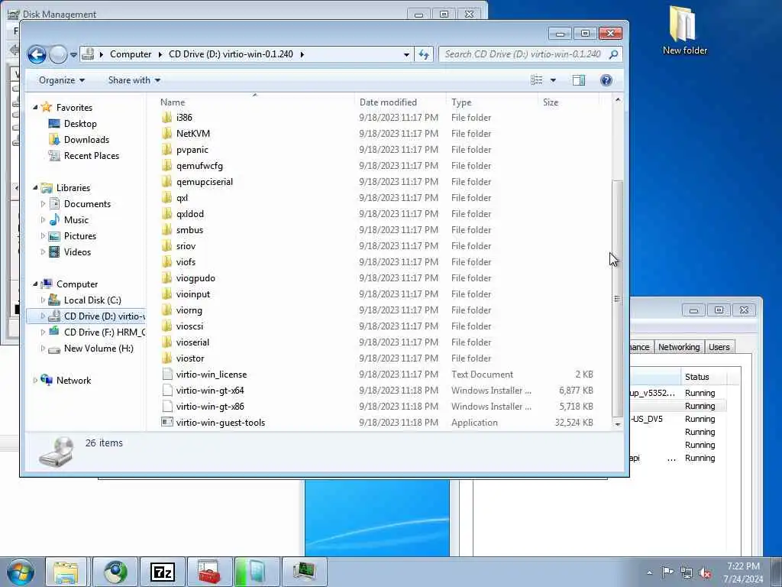The image size is (782, 587).
Task: Click the Computer breadcrumb segment
Action: coord(131,54)
